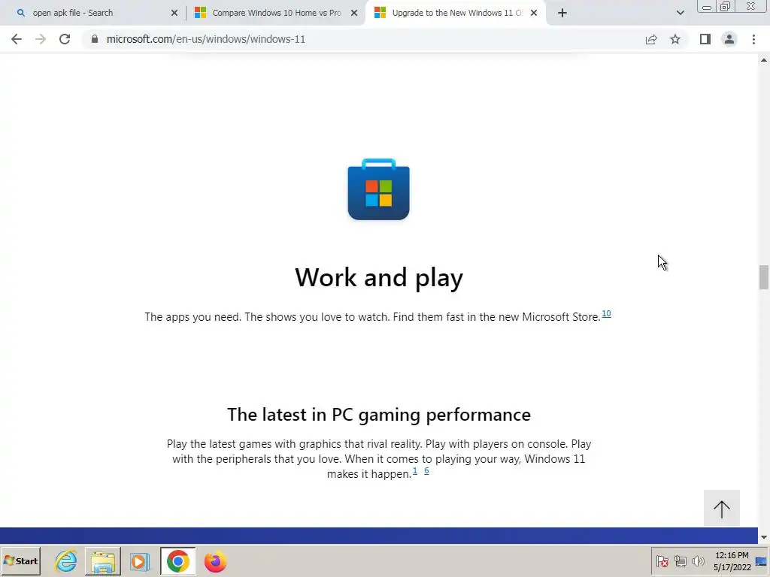Close the Compare Windows 10 tab
The height and width of the screenshot is (577, 770).
(354, 14)
